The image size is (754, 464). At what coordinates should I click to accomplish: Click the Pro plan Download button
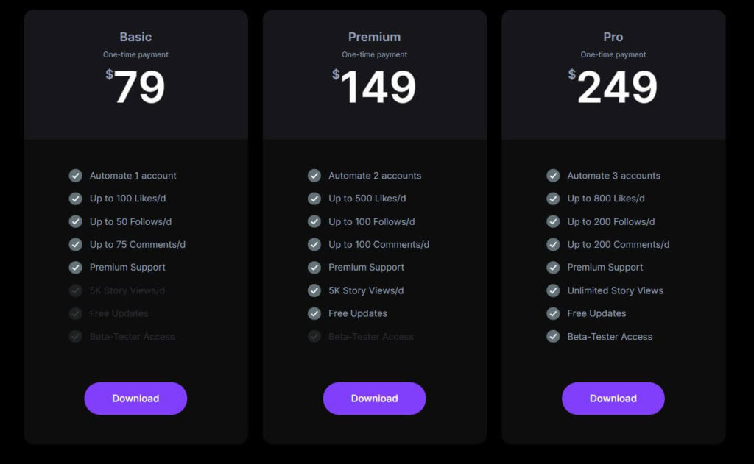(613, 399)
